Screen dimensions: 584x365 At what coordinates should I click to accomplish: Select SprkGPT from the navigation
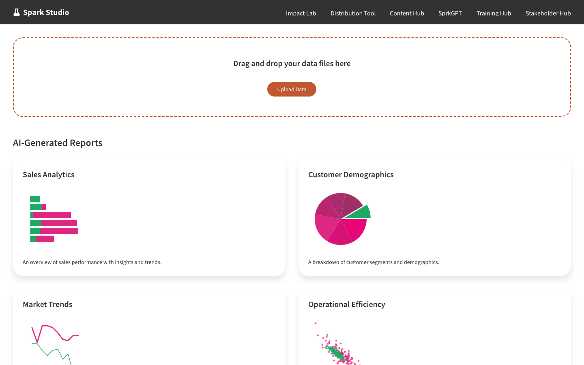coord(450,13)
